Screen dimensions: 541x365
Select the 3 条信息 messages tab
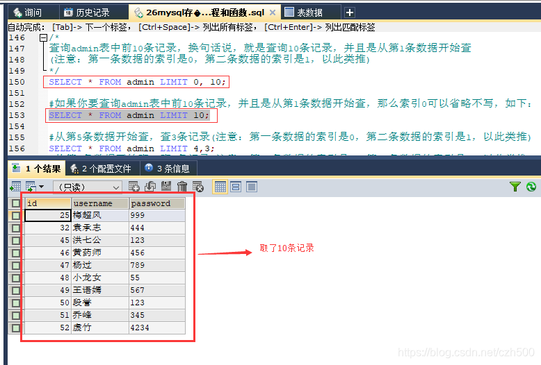(x=168, y=169)
